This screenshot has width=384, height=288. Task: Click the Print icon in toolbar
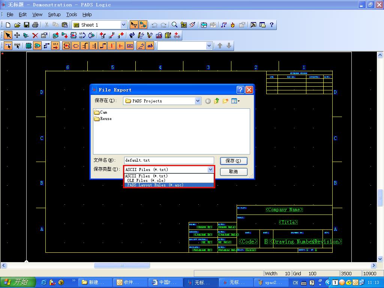pyautogui.click(x=35, y=25)
